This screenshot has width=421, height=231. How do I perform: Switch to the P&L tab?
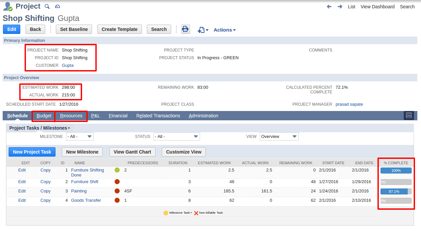pos(95,116)
